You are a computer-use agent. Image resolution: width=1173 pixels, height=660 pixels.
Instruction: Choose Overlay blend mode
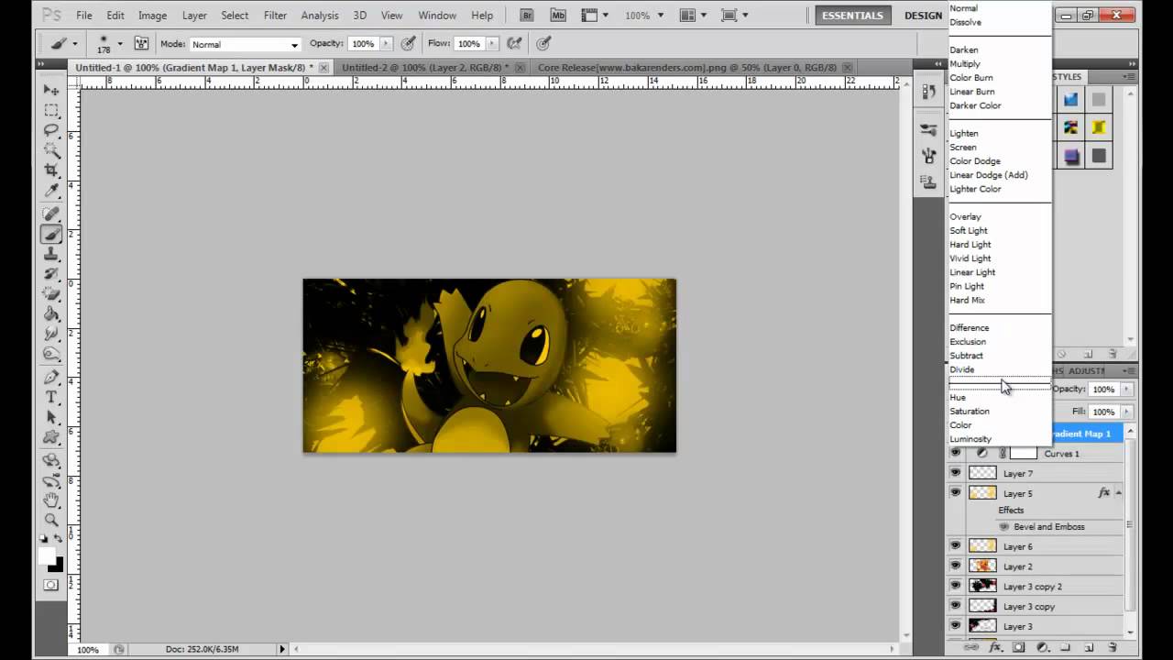tap(965, 217)
